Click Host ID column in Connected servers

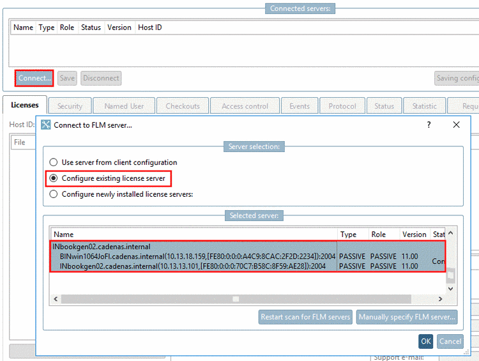[x=150, y=27]
